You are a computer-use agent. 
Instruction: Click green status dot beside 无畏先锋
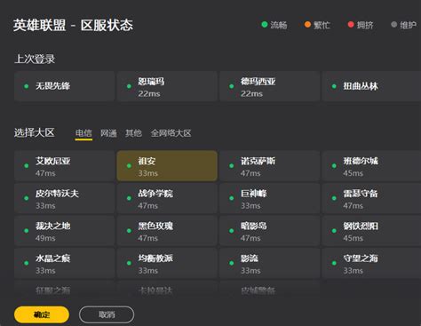27,86
